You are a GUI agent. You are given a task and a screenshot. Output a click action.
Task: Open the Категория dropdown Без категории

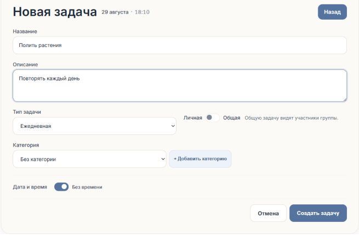pyautogui.click(x=89, y=159)
